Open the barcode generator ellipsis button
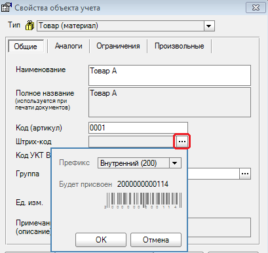 pyautogui.click(x=182, y=142)
